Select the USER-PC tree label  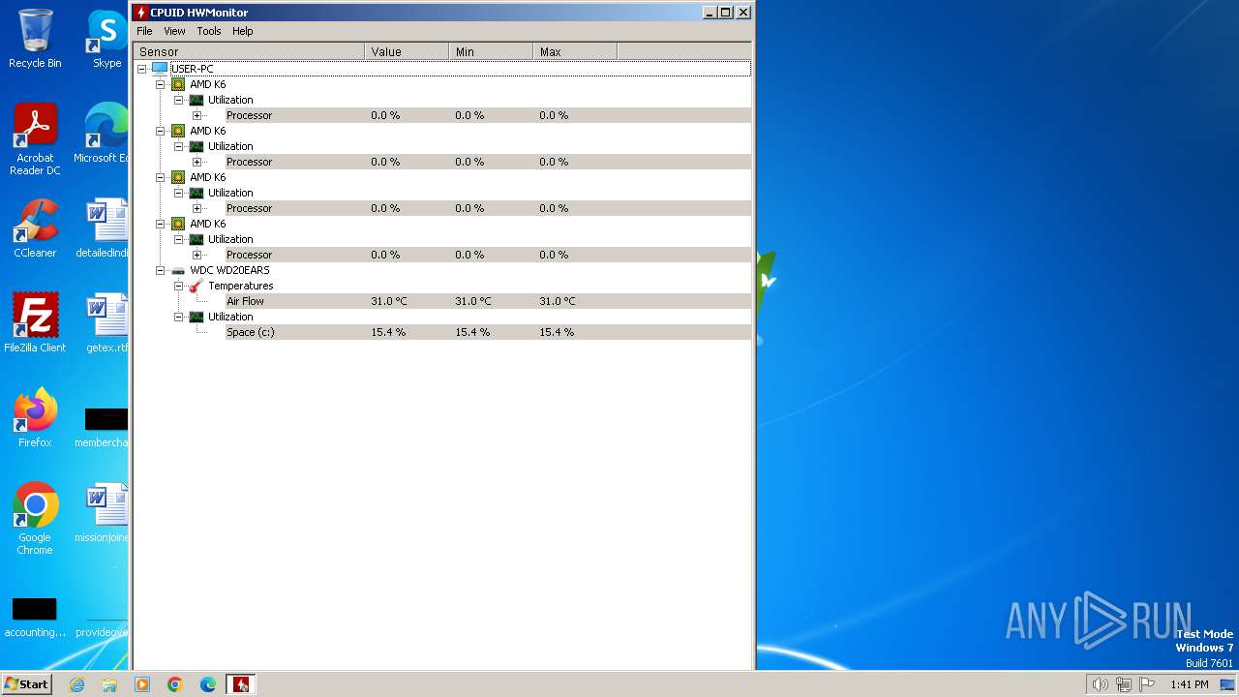192,69
